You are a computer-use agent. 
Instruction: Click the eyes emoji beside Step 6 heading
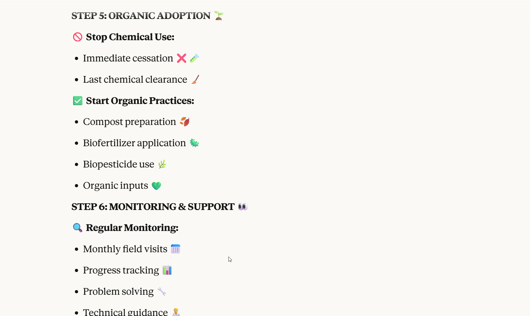coord(243,207)
